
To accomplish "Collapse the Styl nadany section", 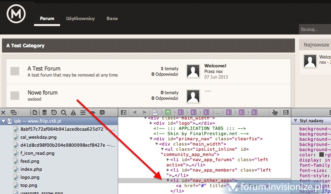I will click(296, 121).
